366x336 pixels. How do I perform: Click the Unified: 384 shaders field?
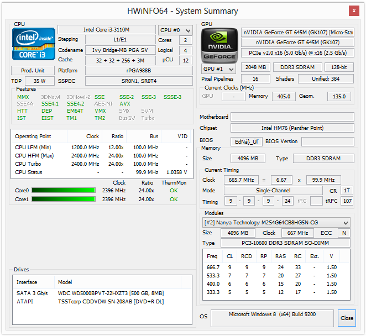(x=326, y=79)
